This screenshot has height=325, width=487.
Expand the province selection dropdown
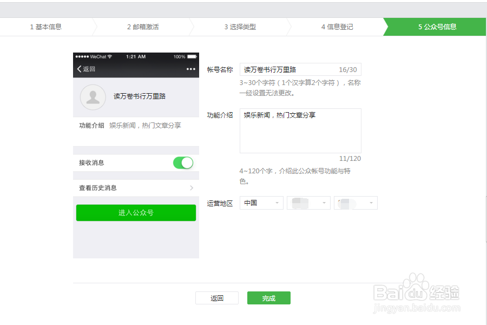coord(308,202)
